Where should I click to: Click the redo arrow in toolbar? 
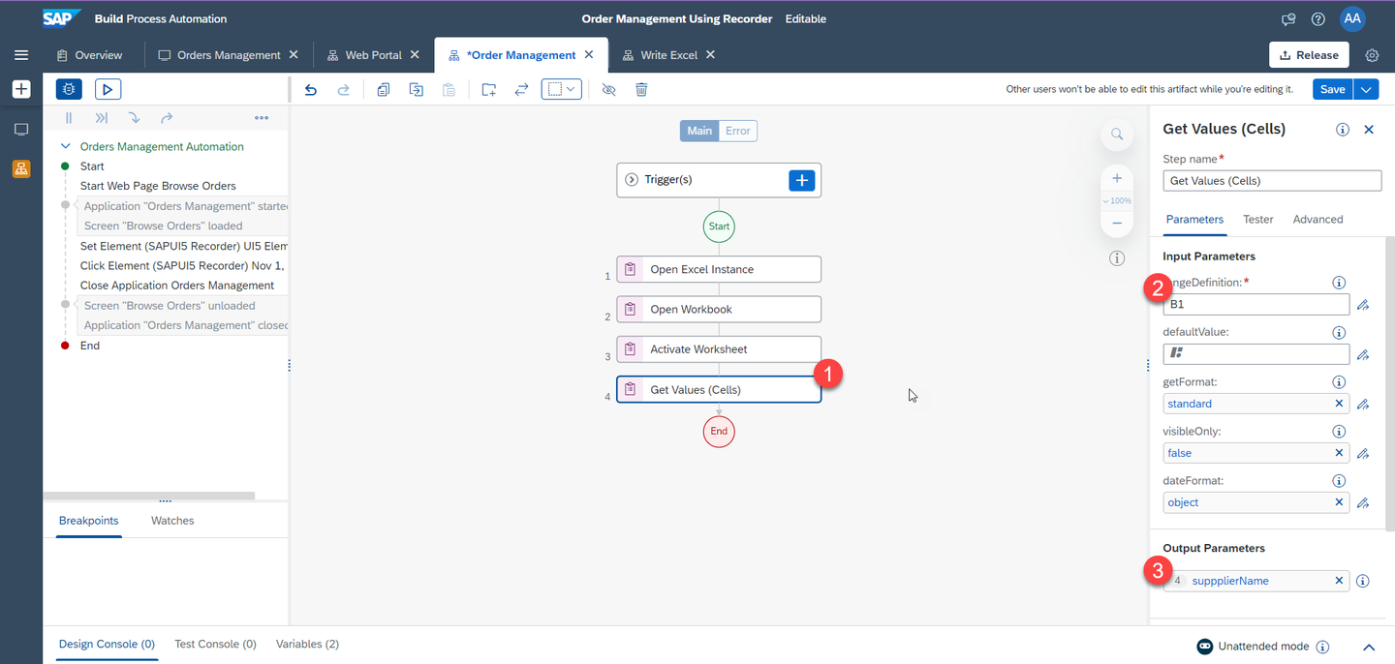tap(343, 89)
